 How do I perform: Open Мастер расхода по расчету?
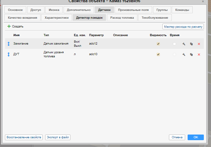coord(183,27)
